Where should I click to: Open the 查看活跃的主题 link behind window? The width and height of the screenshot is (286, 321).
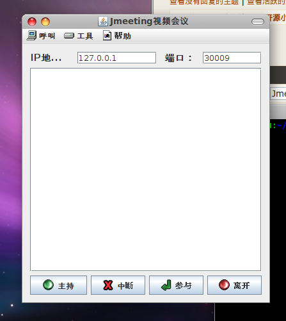pyautogui.click(x=267, y=3)
